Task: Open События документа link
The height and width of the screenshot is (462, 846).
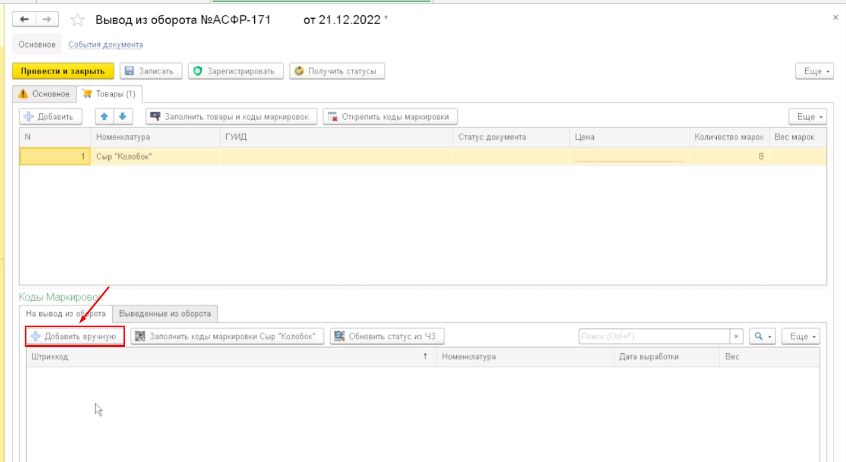Action: coord(106,44)
